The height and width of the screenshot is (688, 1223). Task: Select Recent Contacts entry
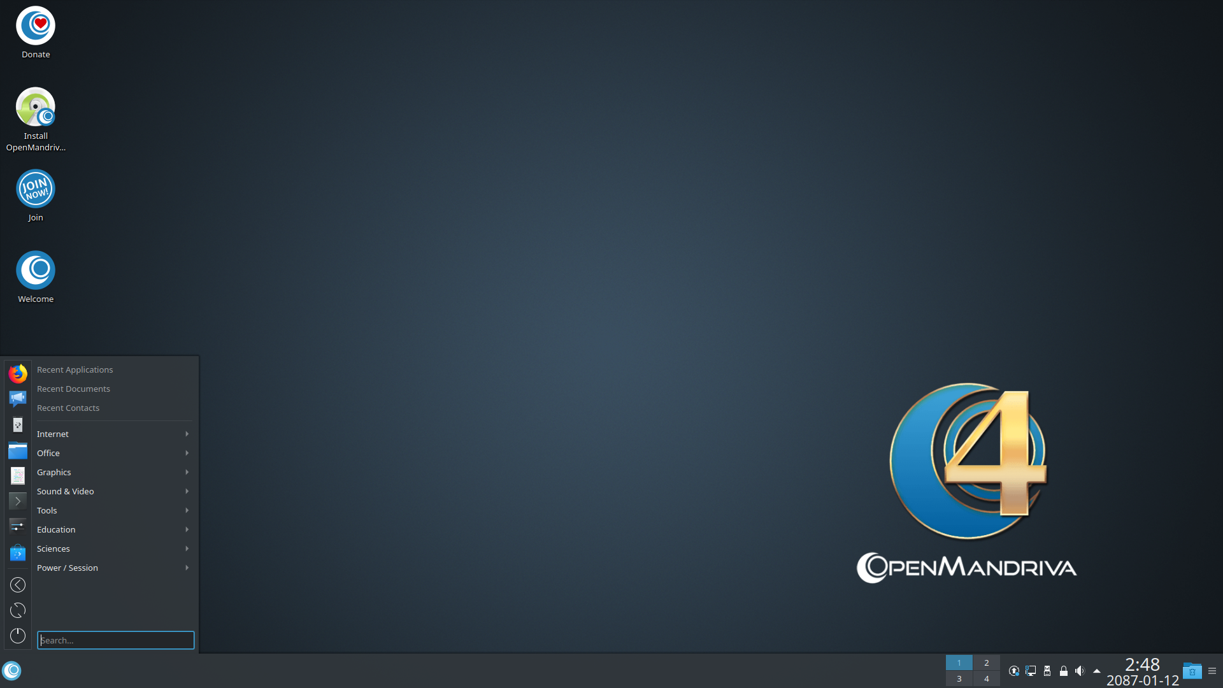(68, 408)
